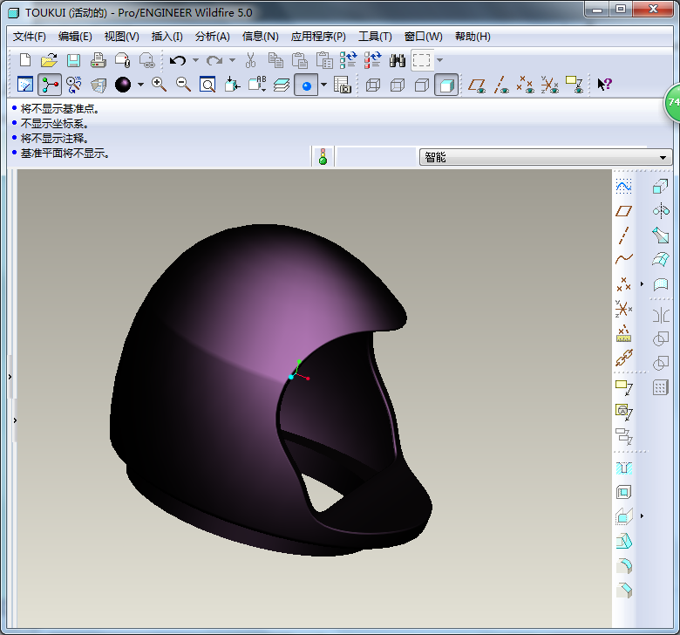680x635 pixels.
Task: Toggle coordinate systems visibility
Action: 549,85
